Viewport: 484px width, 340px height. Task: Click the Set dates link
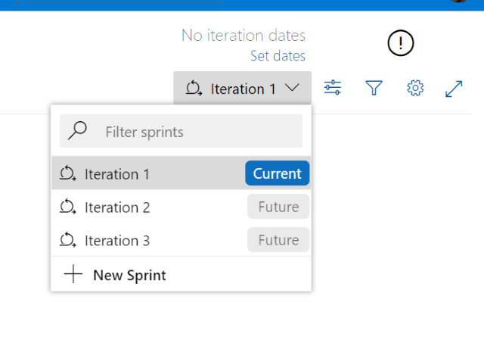278,56
